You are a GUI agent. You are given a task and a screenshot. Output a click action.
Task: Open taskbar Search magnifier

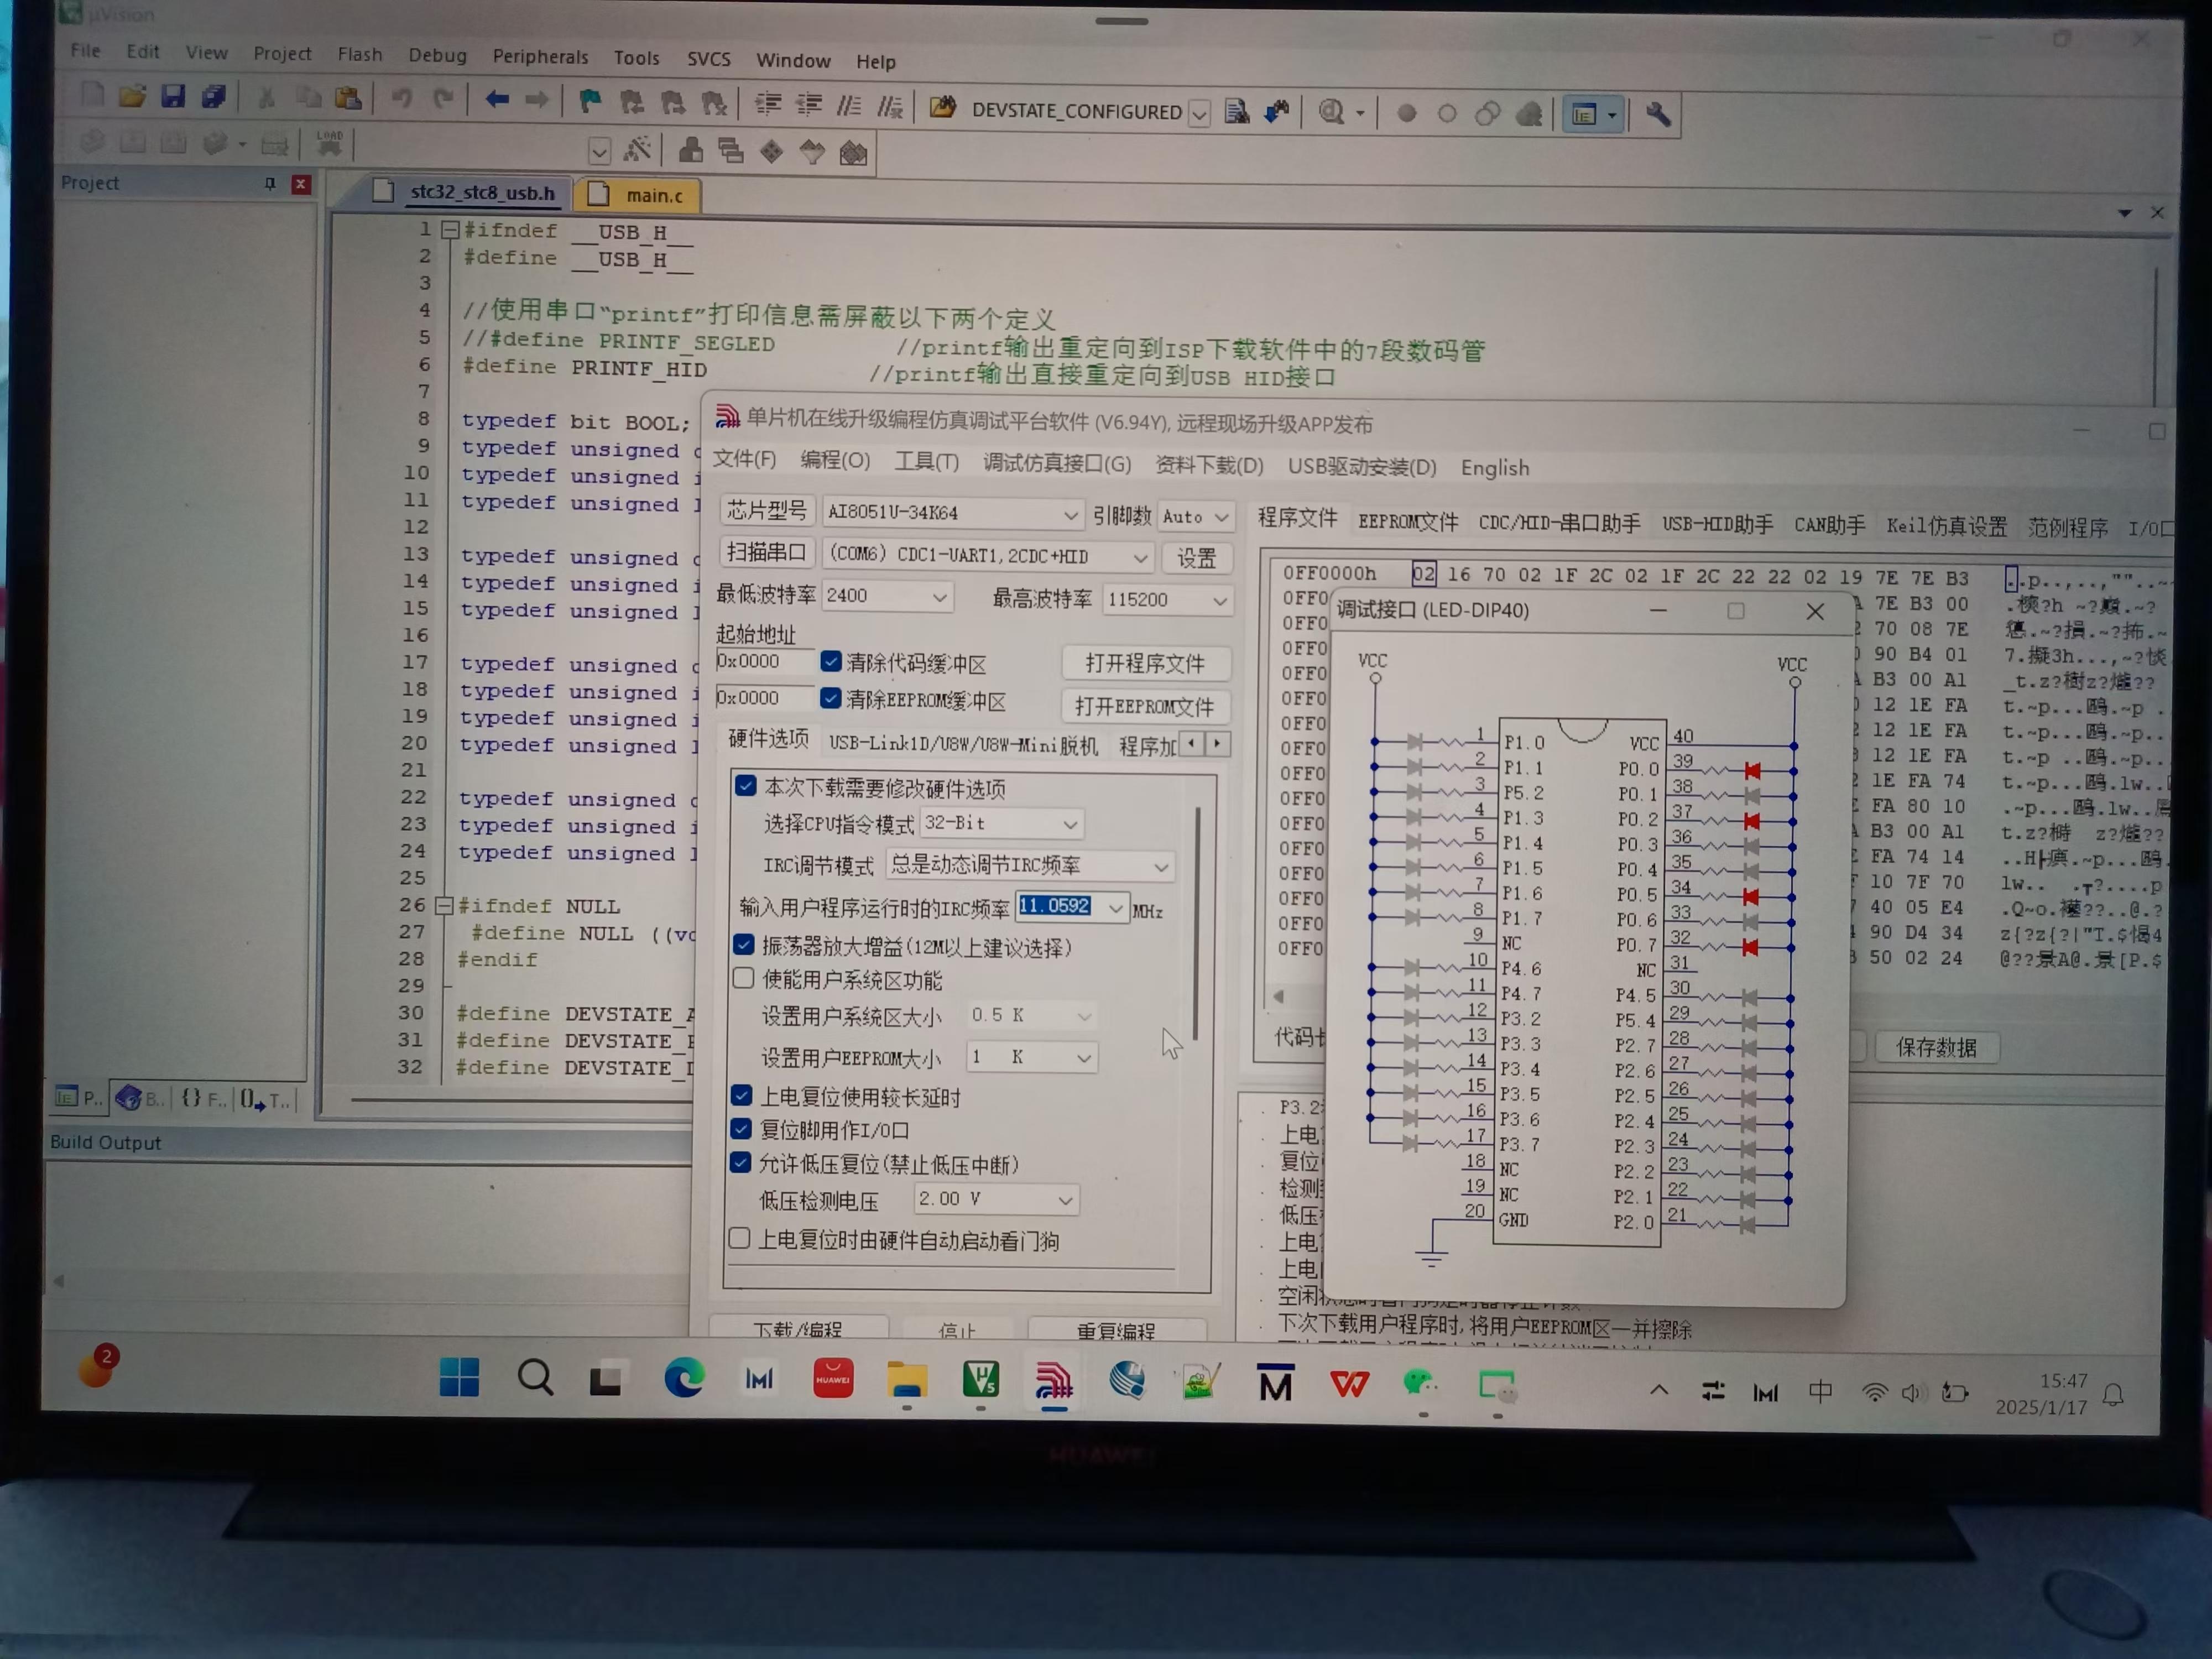click(x=535, y=1377)
